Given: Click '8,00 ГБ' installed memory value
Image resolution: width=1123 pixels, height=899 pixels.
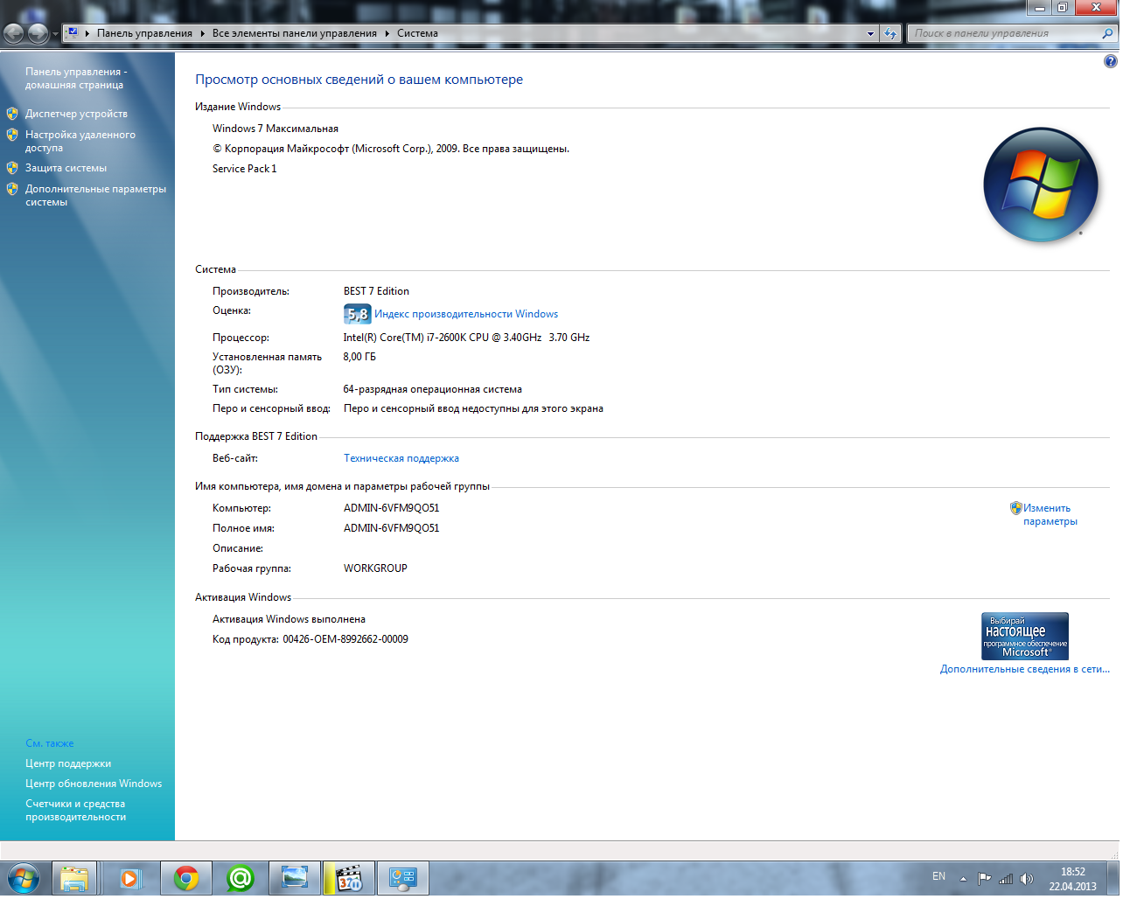Looking at the screenshot, I should tap(359, 358).
